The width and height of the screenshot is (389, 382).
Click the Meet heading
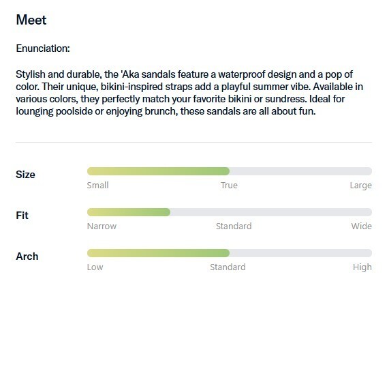coord(31,20)
